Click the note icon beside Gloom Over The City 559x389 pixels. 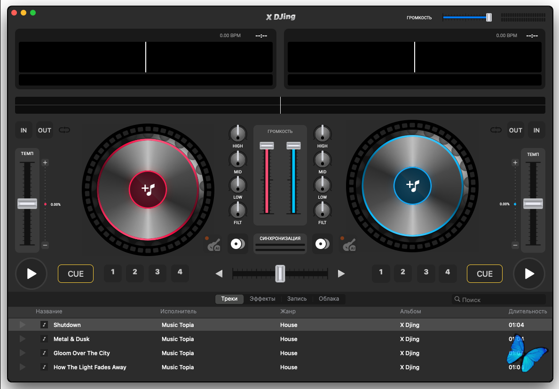44,353
